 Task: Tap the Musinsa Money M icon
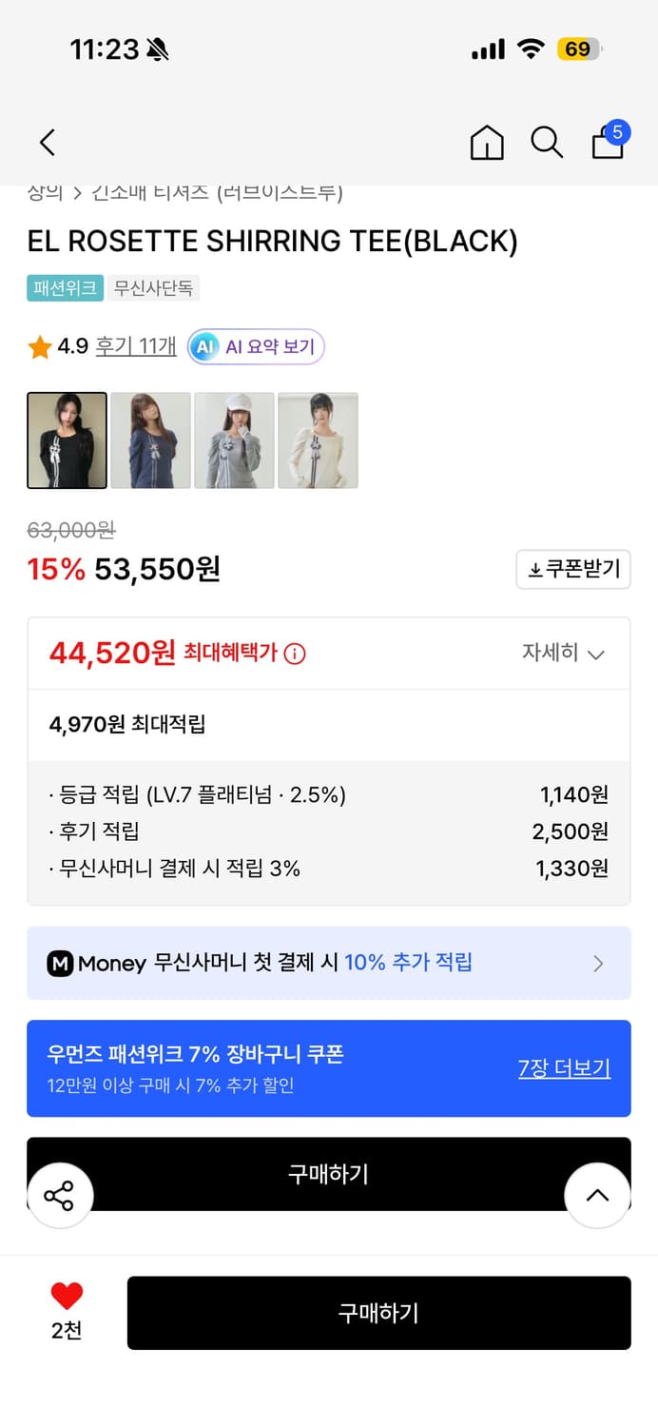coord(62,964)
